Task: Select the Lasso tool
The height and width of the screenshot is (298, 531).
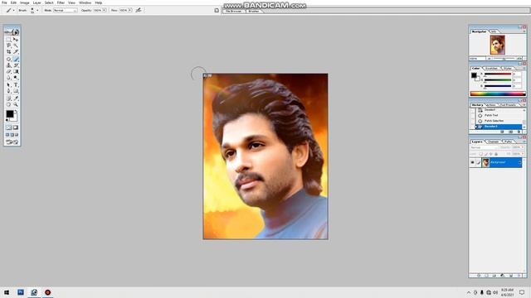Action: coord(9,45)
